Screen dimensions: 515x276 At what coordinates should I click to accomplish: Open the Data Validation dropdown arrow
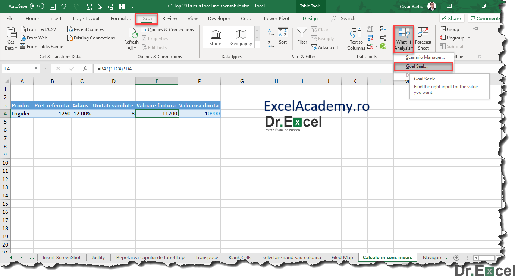point(376,46)
